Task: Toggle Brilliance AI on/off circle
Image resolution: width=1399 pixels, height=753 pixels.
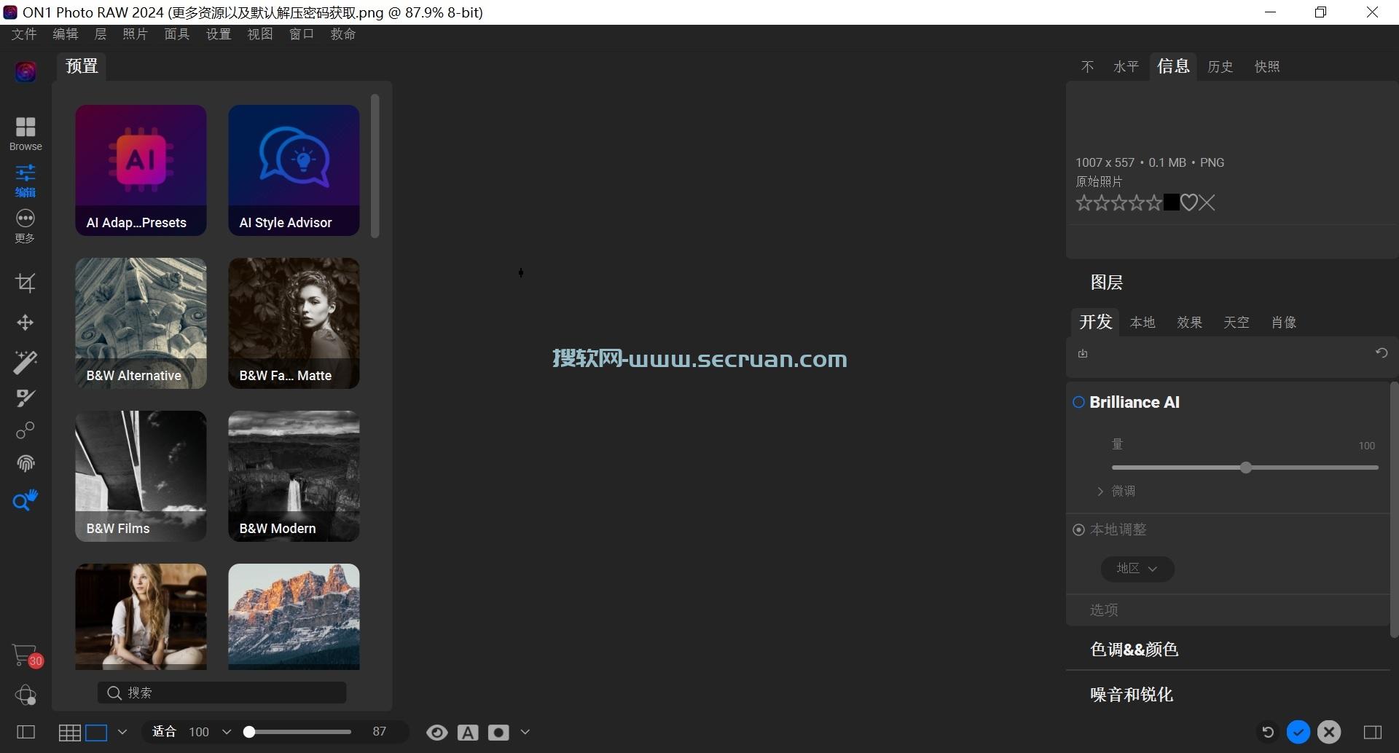Action: (1078, 402)
